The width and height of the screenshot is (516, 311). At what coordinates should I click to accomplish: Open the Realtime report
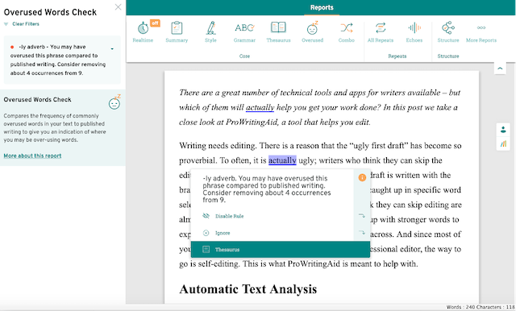143,32
